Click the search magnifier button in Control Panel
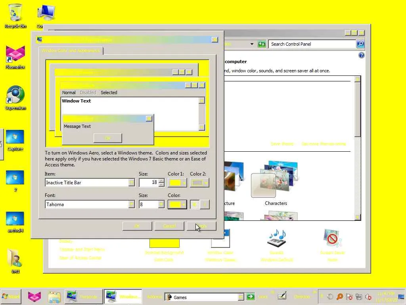Screen dimensions: 406x305 click(360, 44)
